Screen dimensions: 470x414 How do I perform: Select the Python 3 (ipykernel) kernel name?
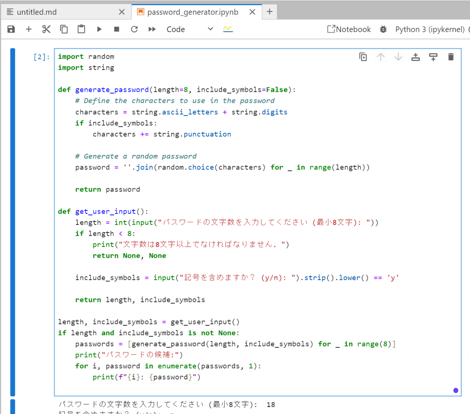pos(430,29)
